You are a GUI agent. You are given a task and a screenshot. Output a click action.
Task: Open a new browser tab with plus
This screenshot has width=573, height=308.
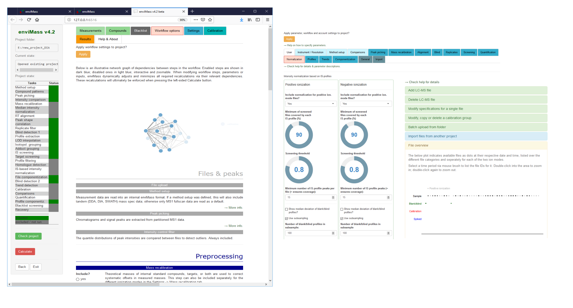coord(192,11)
